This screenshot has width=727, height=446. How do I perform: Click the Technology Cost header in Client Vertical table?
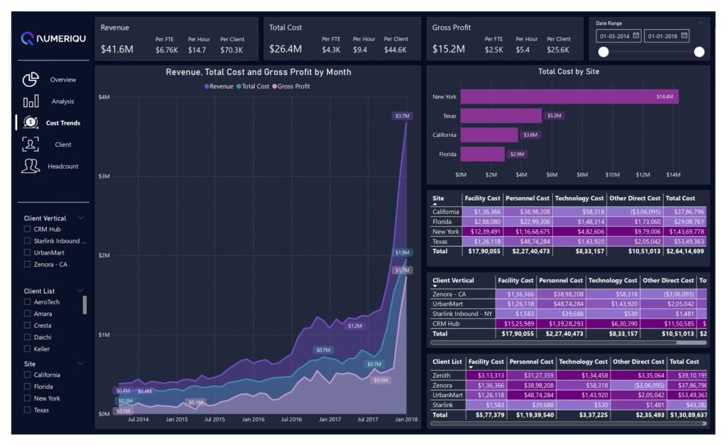(x=613, y=281)
